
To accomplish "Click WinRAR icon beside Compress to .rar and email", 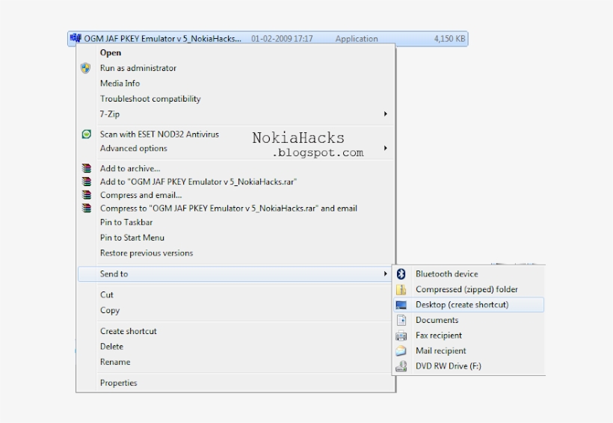I will click(87, 208).
